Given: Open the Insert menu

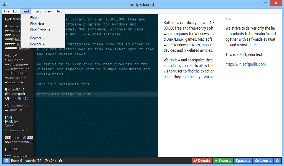Looking at the screenshot, I should point(37,11).
